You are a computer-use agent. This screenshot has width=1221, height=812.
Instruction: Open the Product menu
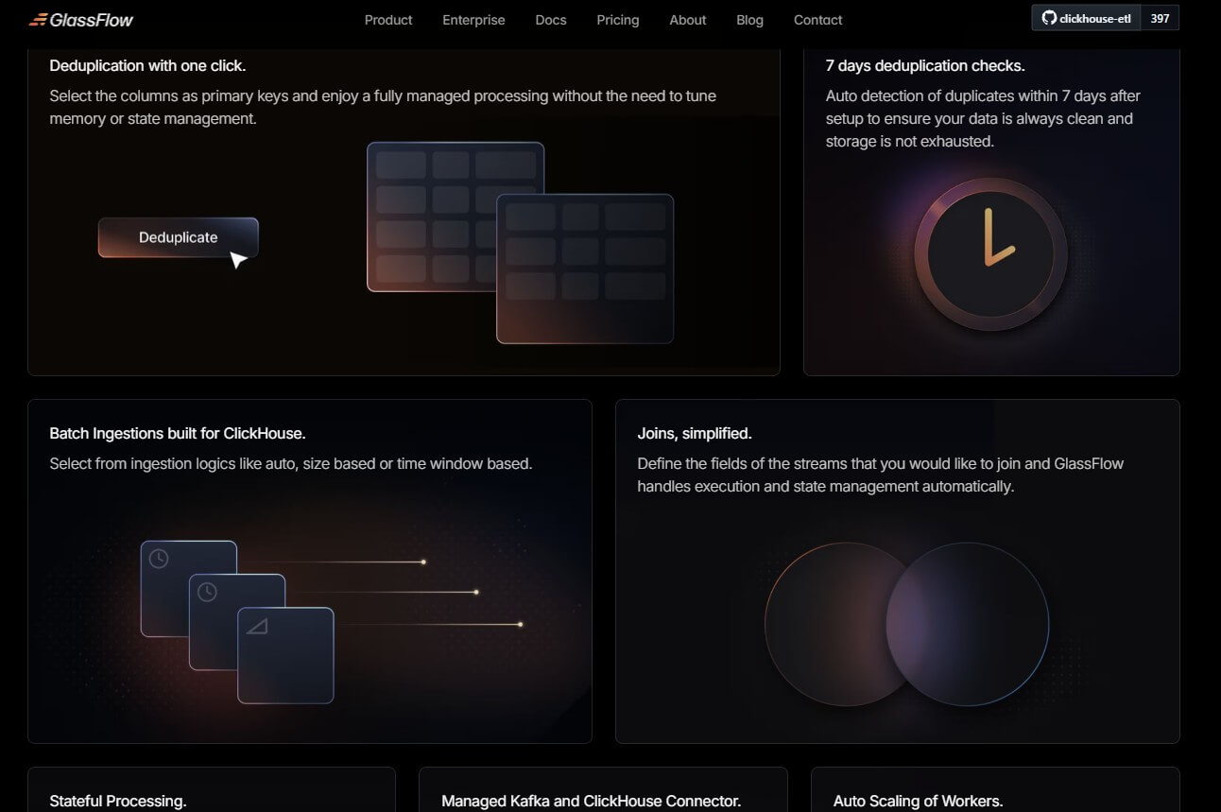388,20
